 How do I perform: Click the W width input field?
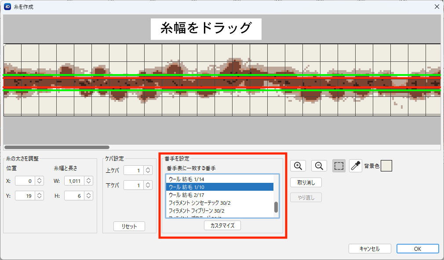point(74,181)
